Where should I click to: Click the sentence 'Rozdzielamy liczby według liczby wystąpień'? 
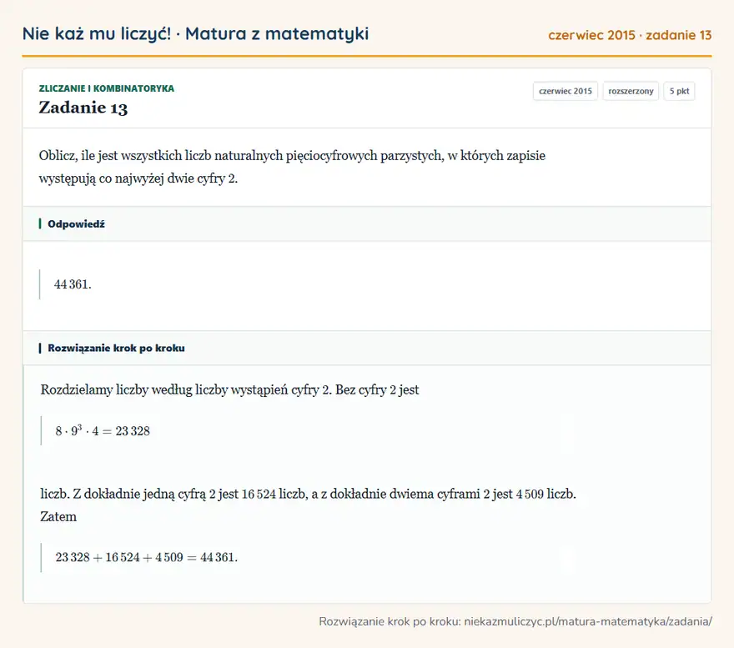(x=229, y=389)
